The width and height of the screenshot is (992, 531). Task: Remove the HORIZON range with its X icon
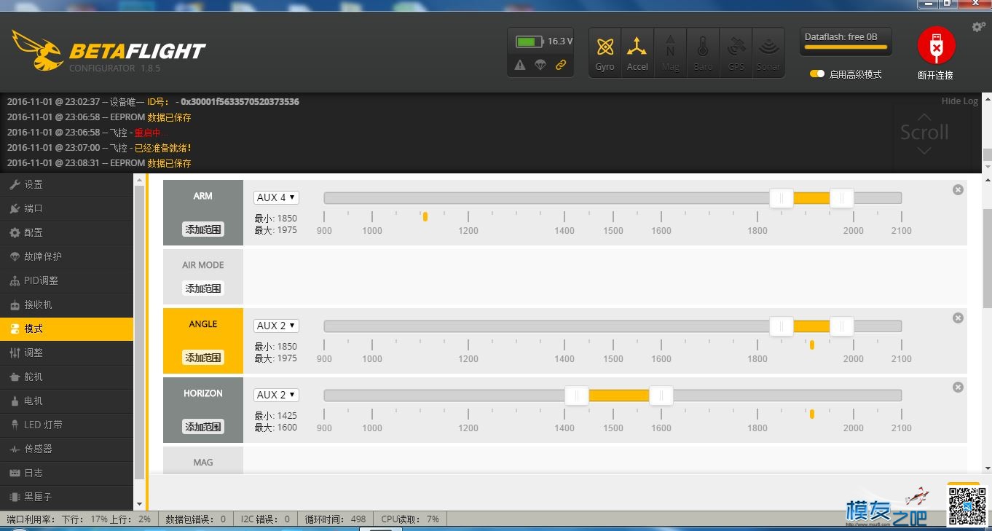958,387
